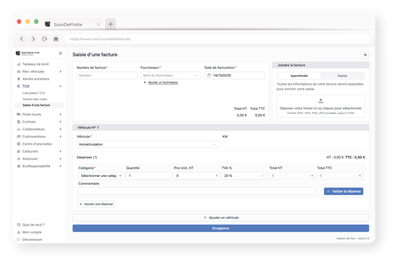Open a new browser tab with plus icon

pyautogui.click(x=111, y=24)
